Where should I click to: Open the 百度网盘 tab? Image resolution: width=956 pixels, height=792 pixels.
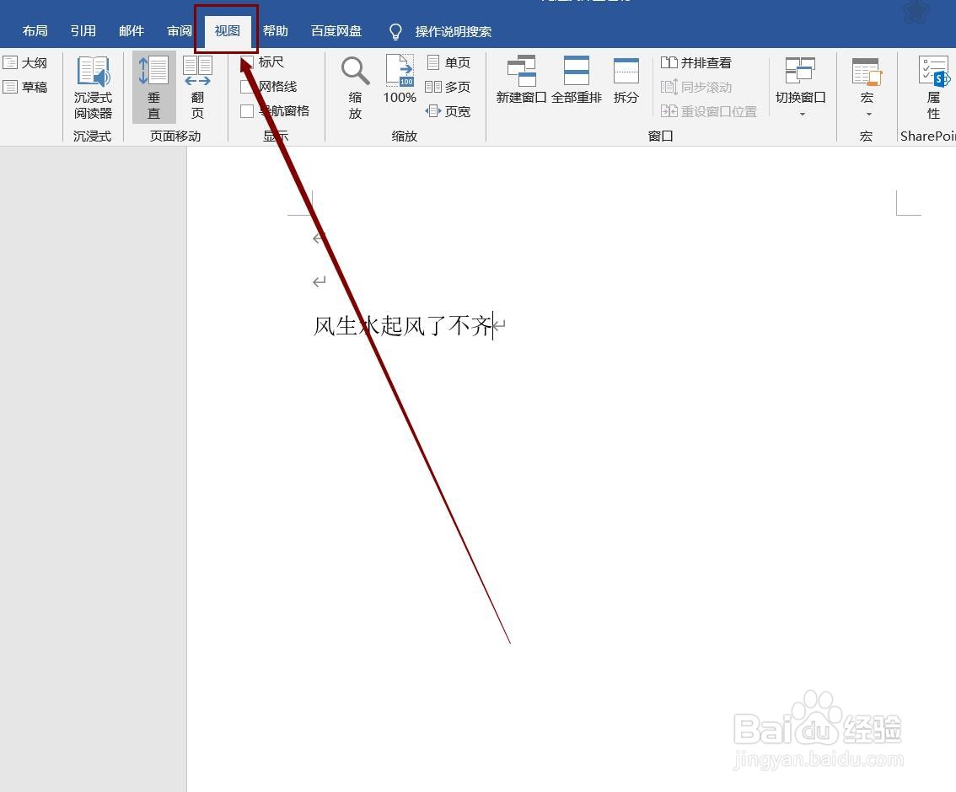(x=336, y=31)
